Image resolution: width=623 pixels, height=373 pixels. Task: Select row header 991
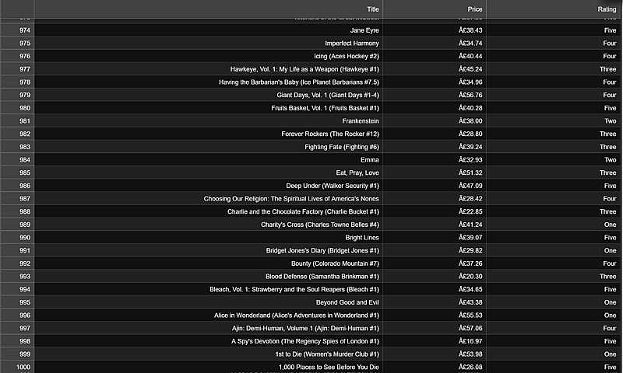click(x=17, y=250)
